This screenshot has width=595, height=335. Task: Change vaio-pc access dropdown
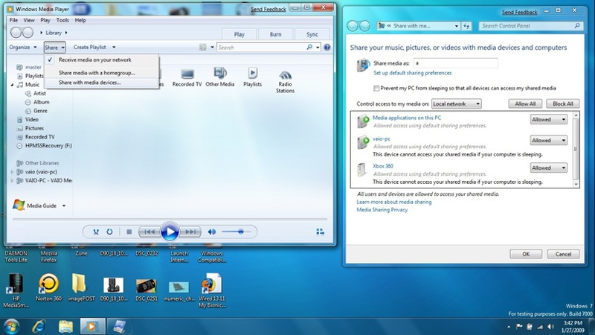549,140
